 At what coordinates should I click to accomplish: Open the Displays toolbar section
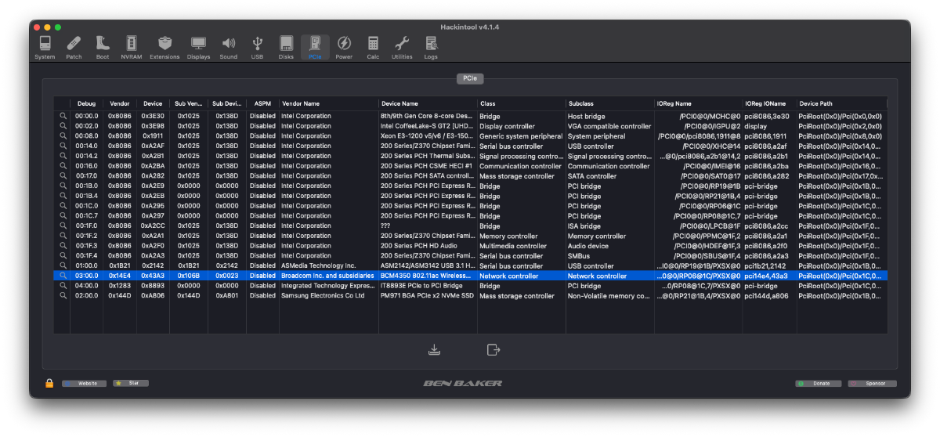point(198,47)
